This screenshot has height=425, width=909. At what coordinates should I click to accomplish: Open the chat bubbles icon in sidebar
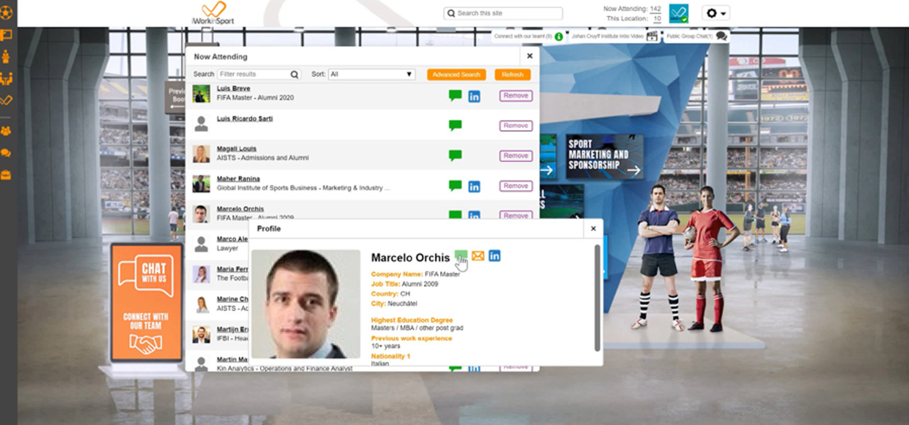pyautogui.click(x=6, y=153)
